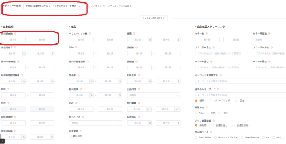286x144 pixels.
Task: Open the 出品日付 dropdown
Action: pos(159,95)
